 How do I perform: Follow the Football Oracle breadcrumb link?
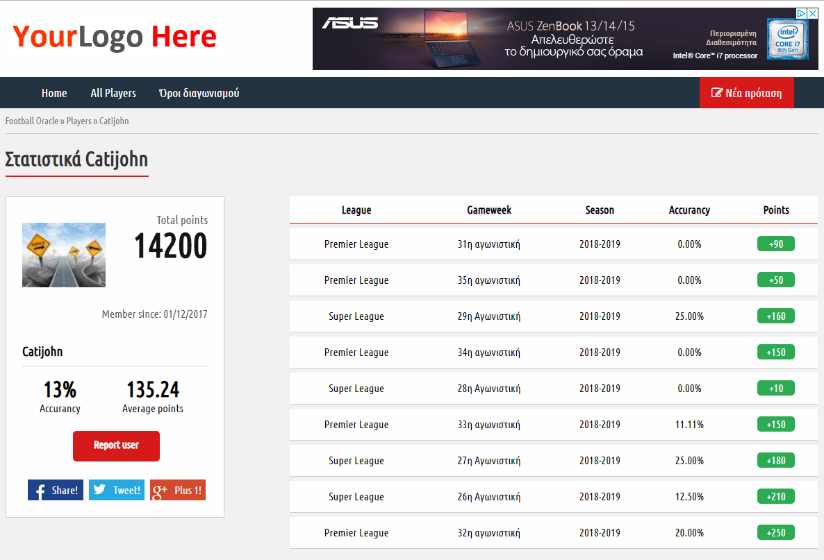(x=32, y=121)
